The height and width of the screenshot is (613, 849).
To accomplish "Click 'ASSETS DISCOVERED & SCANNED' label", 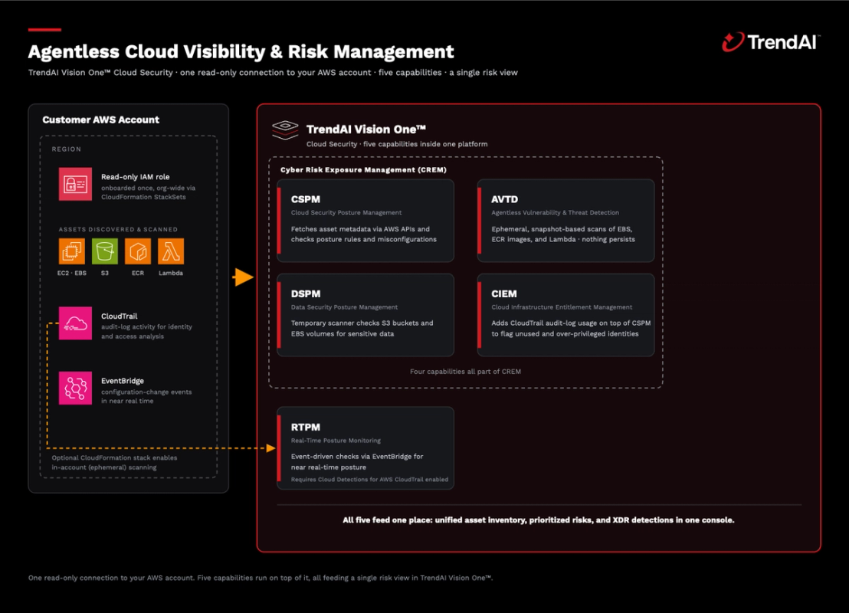I will point(118,229).
